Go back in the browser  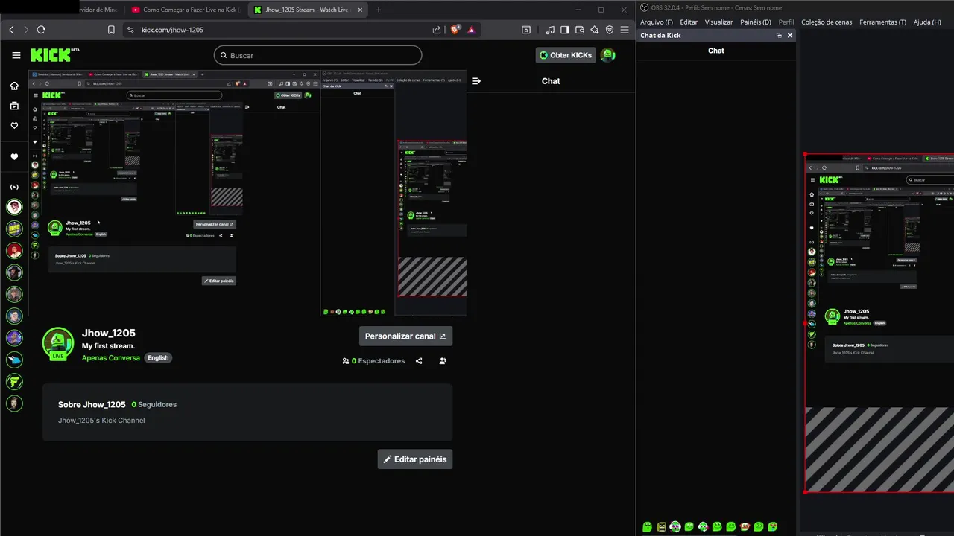point(11,30)
